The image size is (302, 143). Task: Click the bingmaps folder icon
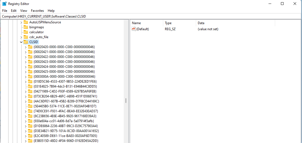[26, 27]
